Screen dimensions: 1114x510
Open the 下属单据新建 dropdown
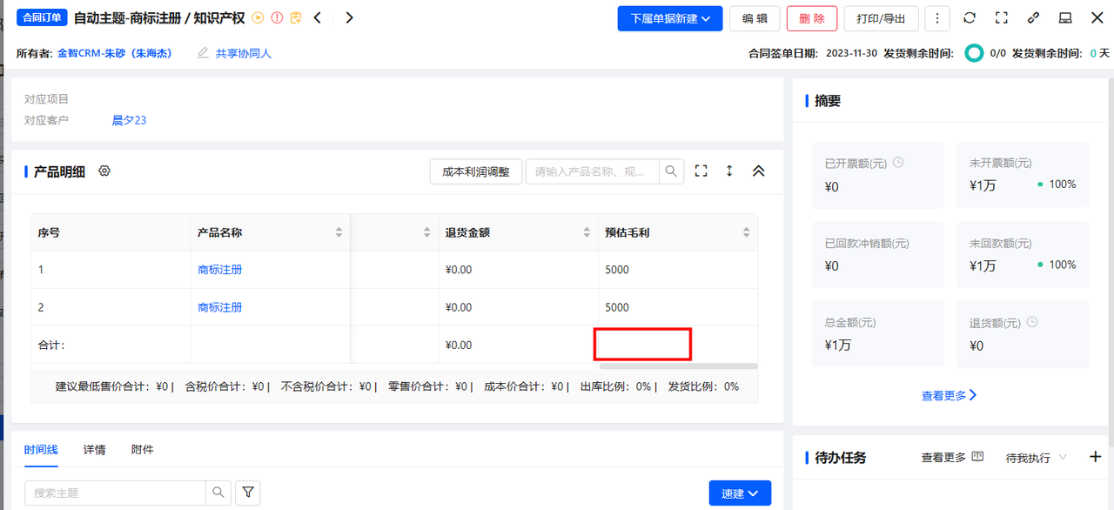[x=670, y=18]
